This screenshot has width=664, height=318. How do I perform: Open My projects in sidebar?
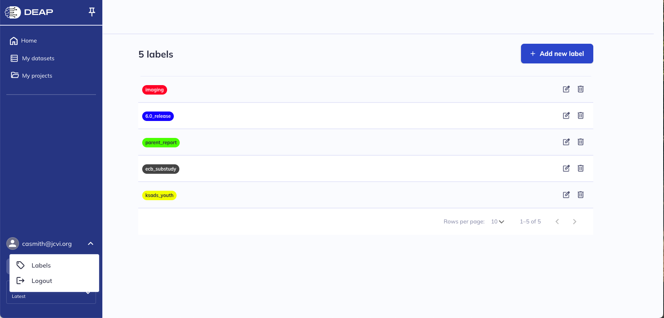pyautogui.click(x=37, y=76)
